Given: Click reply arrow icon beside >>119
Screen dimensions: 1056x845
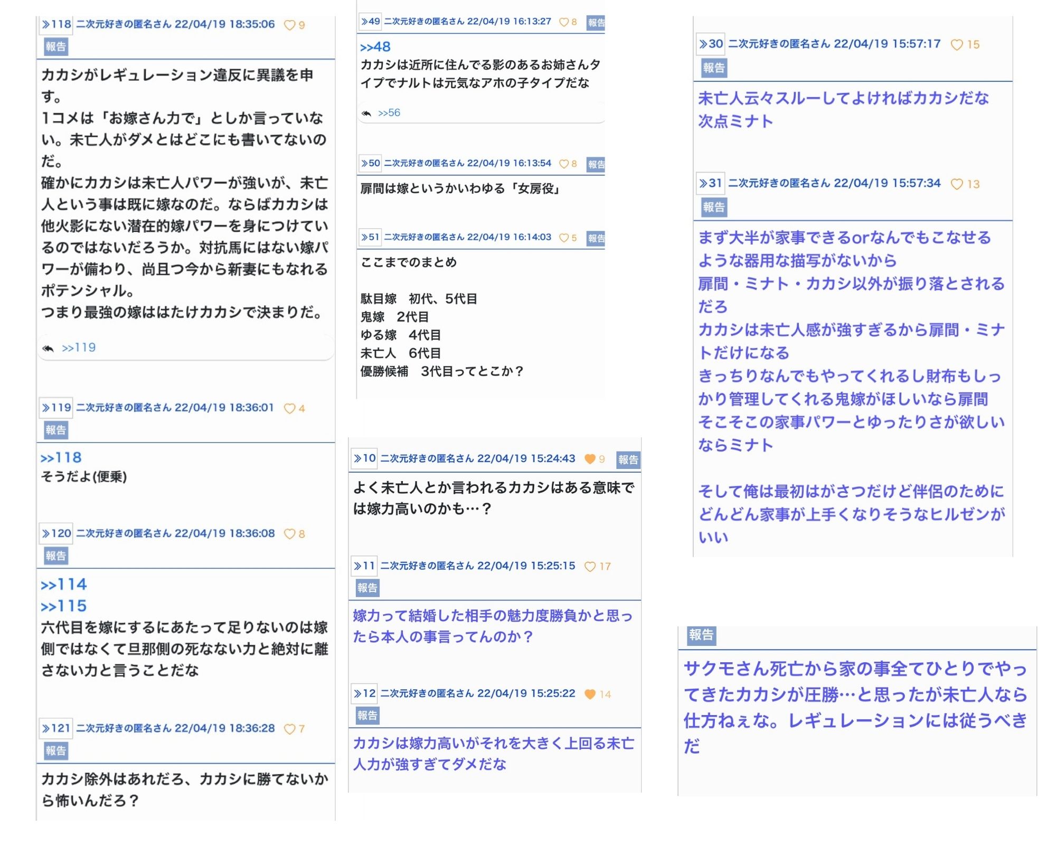Looking at the screenshot, I should 48,348.
